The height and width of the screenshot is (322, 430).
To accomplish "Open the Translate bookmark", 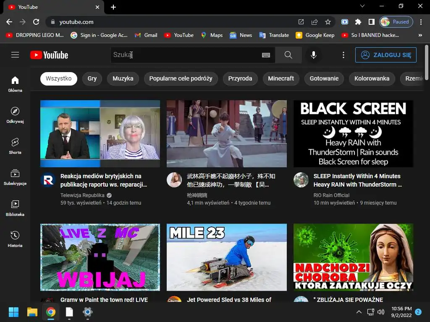I will [274, 35].
